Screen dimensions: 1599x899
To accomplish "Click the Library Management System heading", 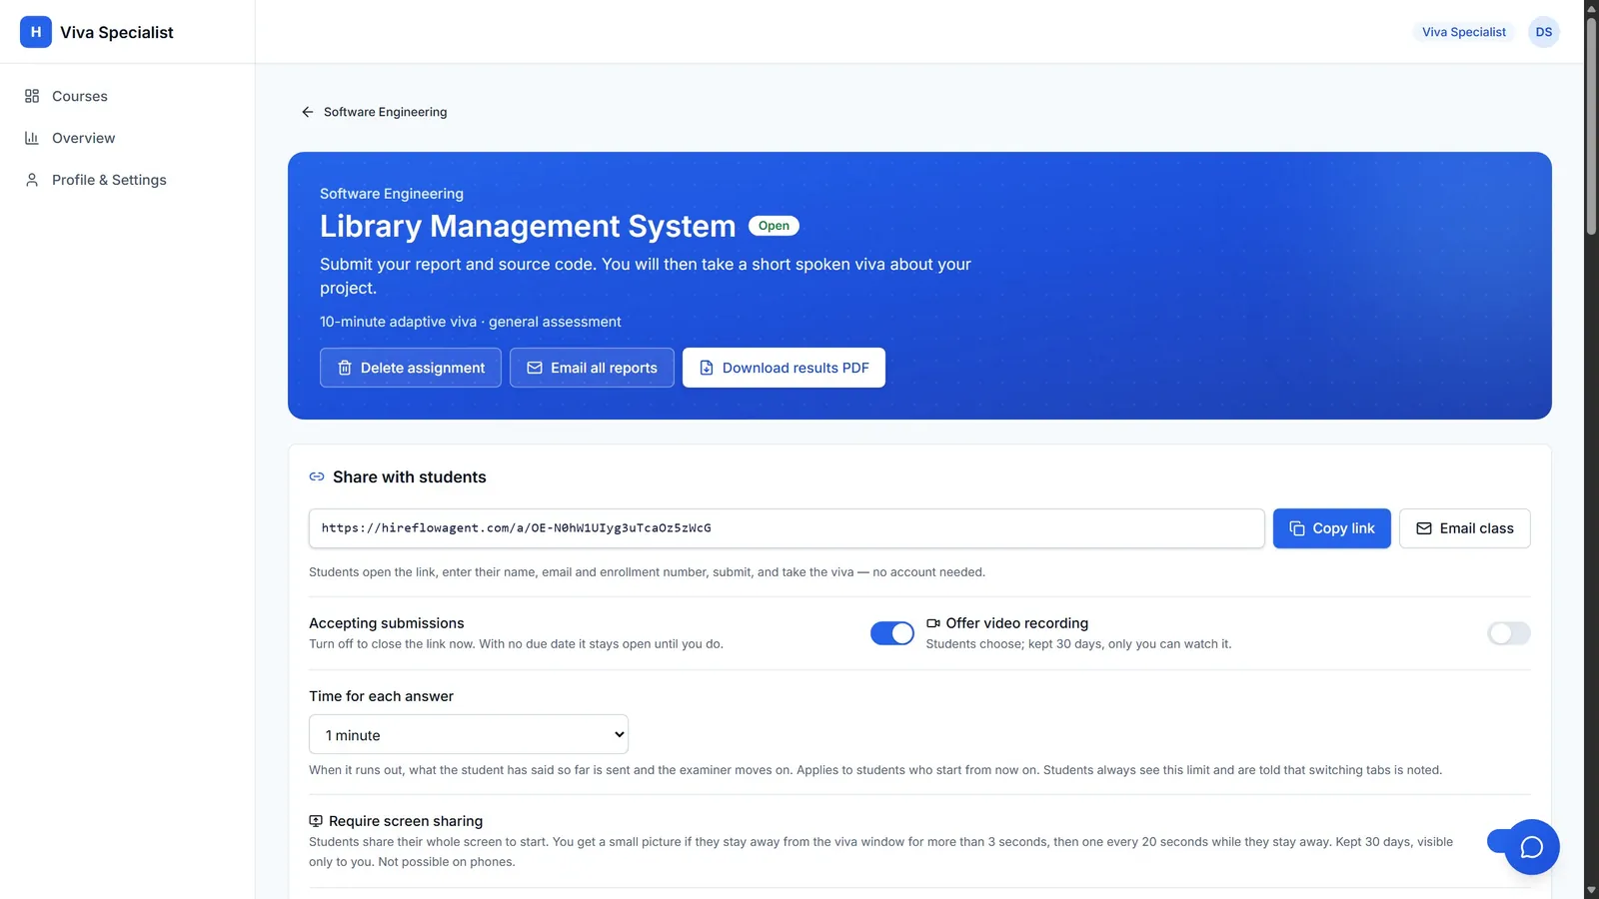I will tap(528, 226).
